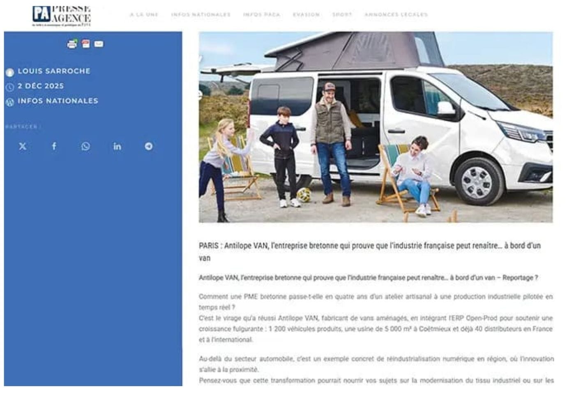Click the category icon beside Infos Nationales

tap(10, 102)
